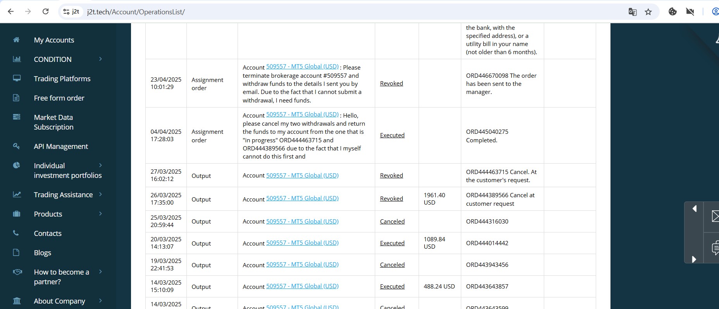This screenshot has width=719, height=309.
Task: Click the home icon beside My Accounts
Action: (16, 40)
